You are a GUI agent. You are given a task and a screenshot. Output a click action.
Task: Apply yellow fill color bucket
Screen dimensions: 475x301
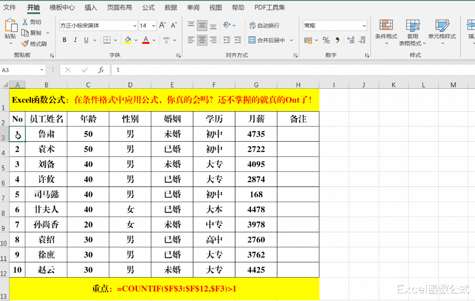coord(128,40)
